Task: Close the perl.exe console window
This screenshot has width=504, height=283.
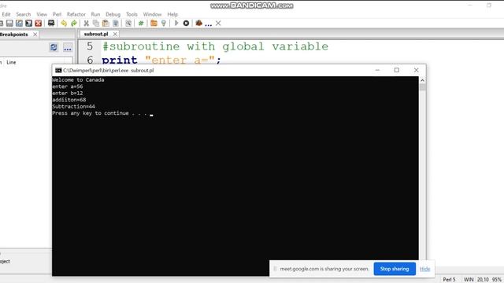Action: coord(417,70)
